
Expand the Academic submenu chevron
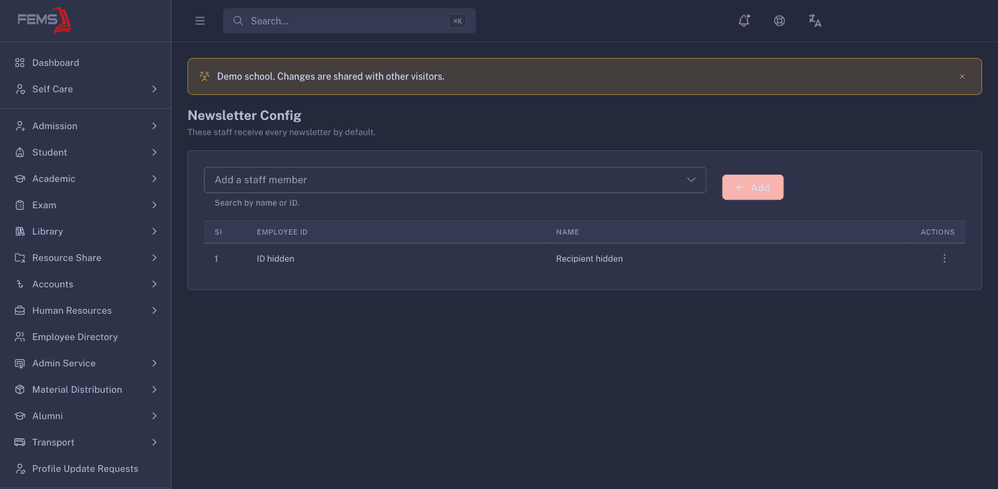(154, 179)
